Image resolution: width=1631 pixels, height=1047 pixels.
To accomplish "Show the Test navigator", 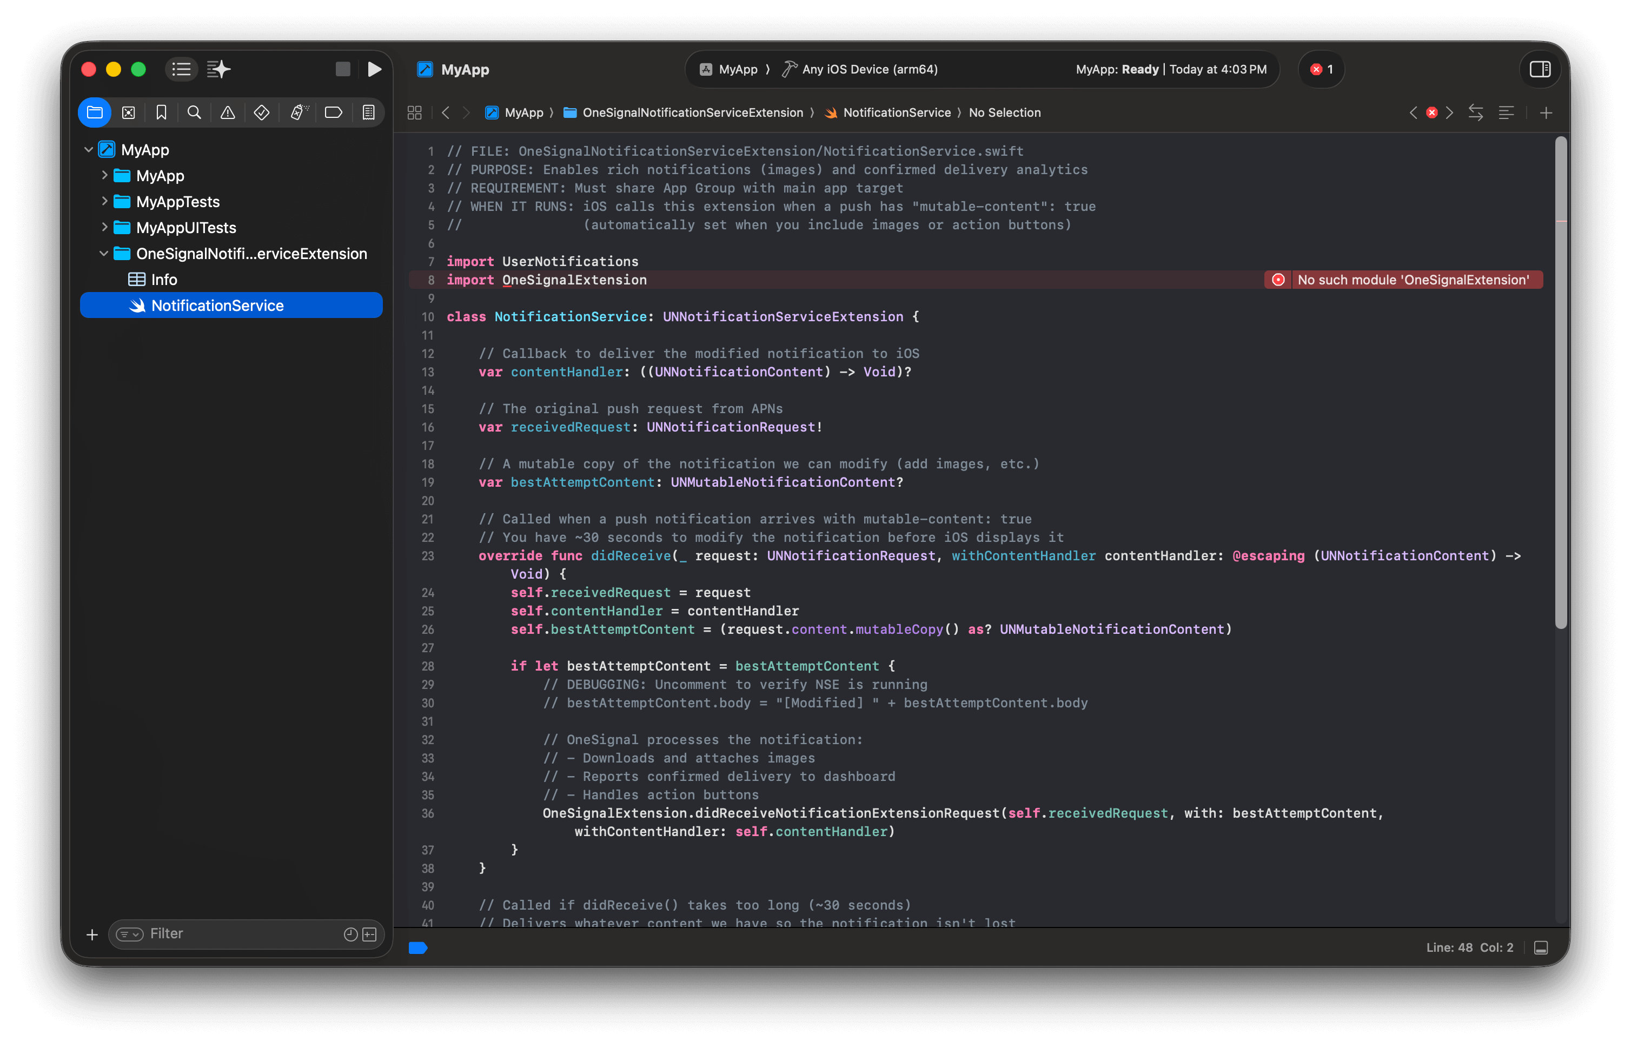I will 261,112.
